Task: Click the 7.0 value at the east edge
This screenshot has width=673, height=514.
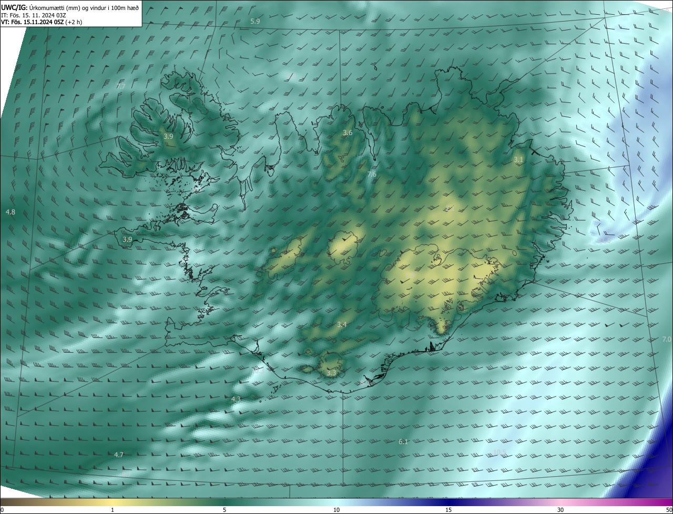Action: pos(666,340)
